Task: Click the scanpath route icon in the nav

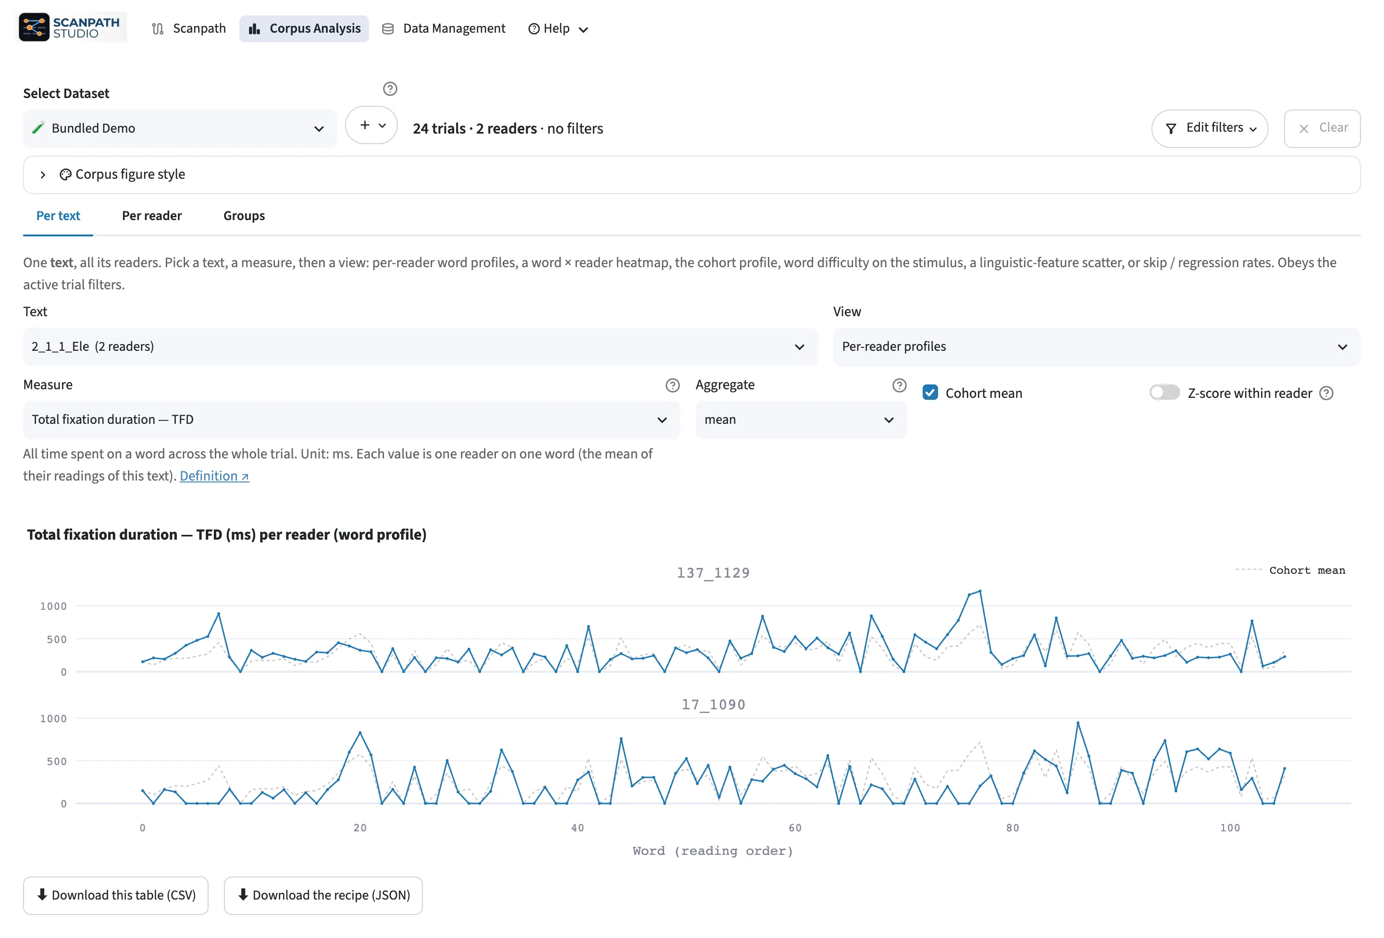Action: coord(157,28)
